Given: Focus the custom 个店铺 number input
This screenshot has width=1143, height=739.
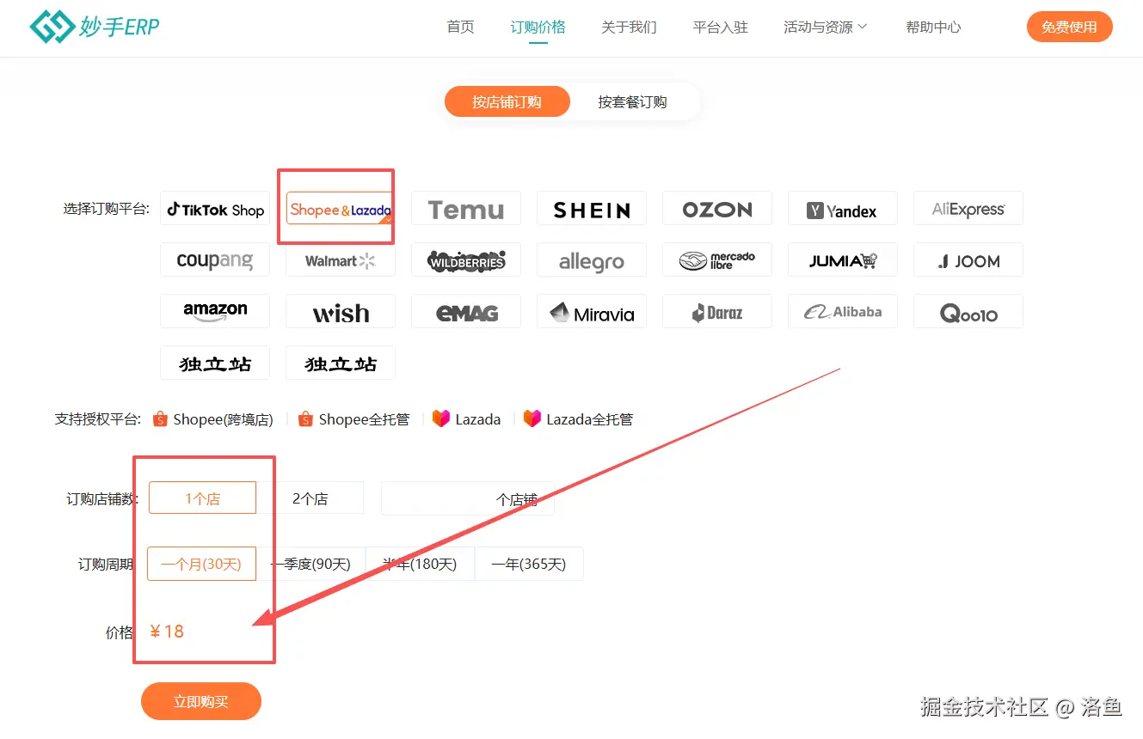Looking at the screenshot, I should [x=468, y=498].
